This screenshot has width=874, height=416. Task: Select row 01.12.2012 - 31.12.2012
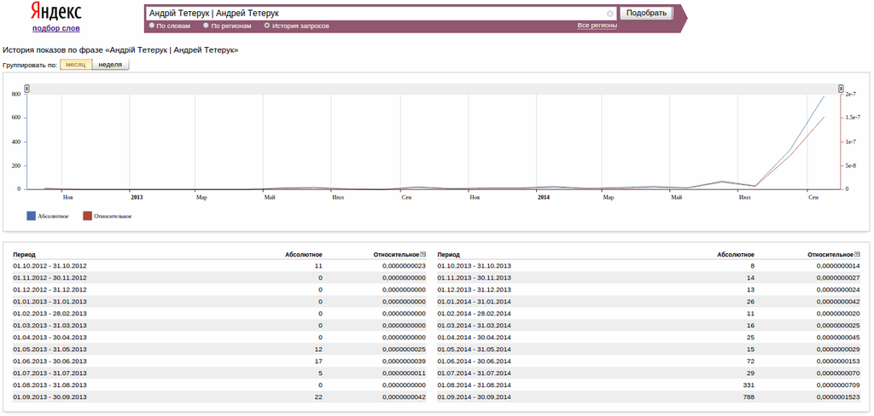(219, 290)
